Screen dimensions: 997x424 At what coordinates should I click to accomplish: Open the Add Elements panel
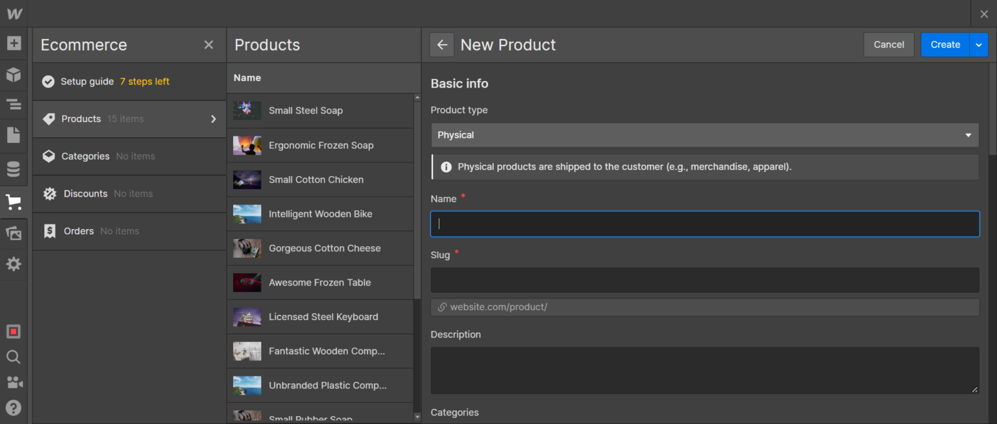click(x=14, y=43)
